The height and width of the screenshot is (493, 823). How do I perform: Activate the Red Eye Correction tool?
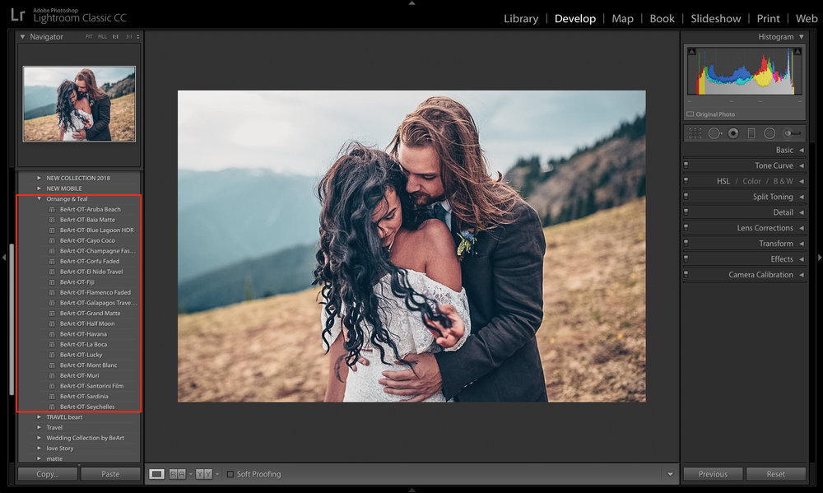[733, 133]
